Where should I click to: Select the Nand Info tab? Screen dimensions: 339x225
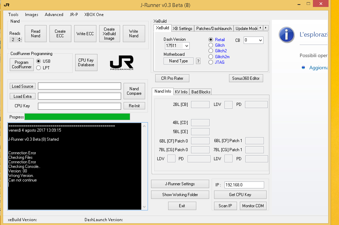(163, 91)
